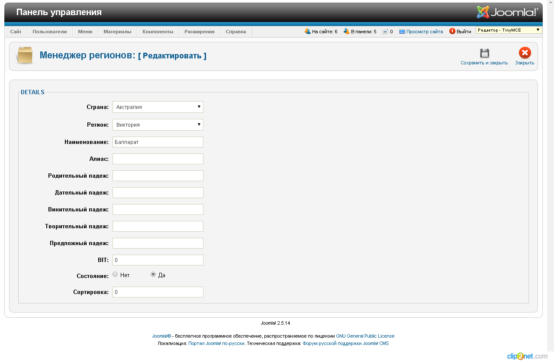
Task: Click the Выйти logout link
Action: tap(464, 32)
